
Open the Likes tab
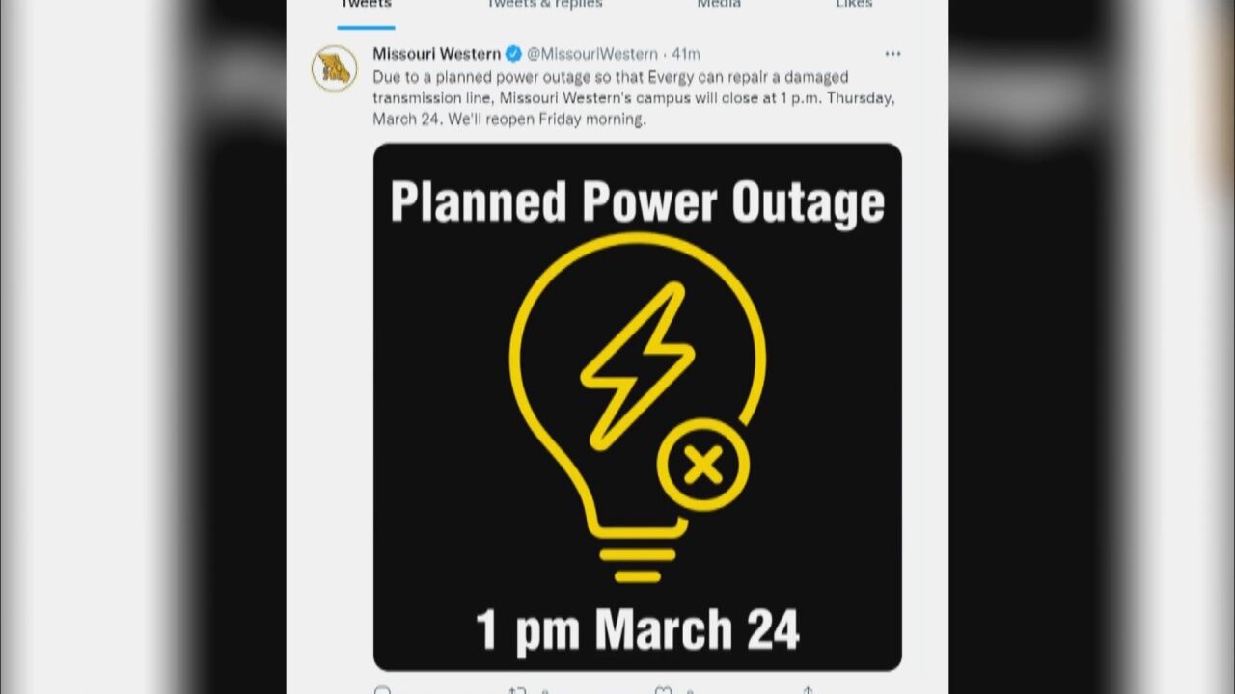854,5
